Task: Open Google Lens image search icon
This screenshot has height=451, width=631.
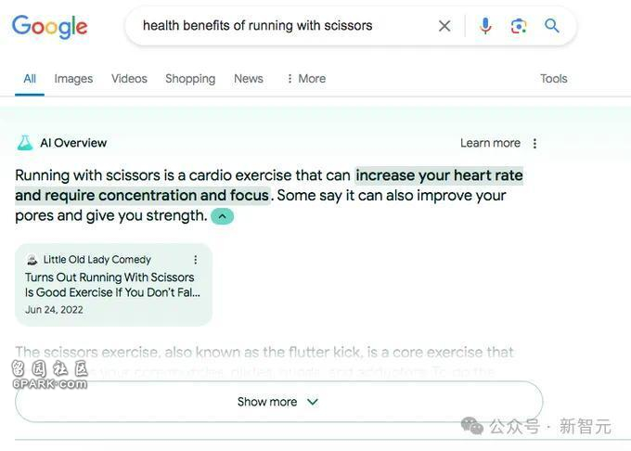Action: [x=519, y=27]
